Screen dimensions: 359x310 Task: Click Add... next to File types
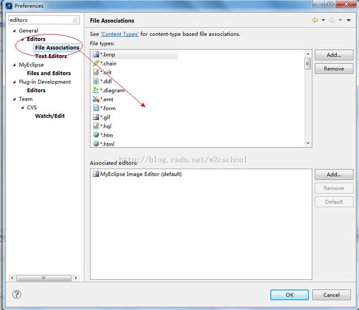pyautogui.click(x=334, y=55)
